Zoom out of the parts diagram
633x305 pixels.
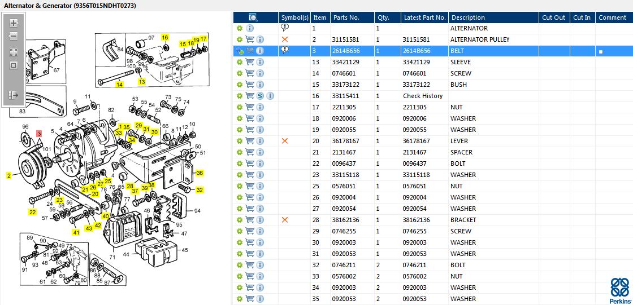[14, 36]
